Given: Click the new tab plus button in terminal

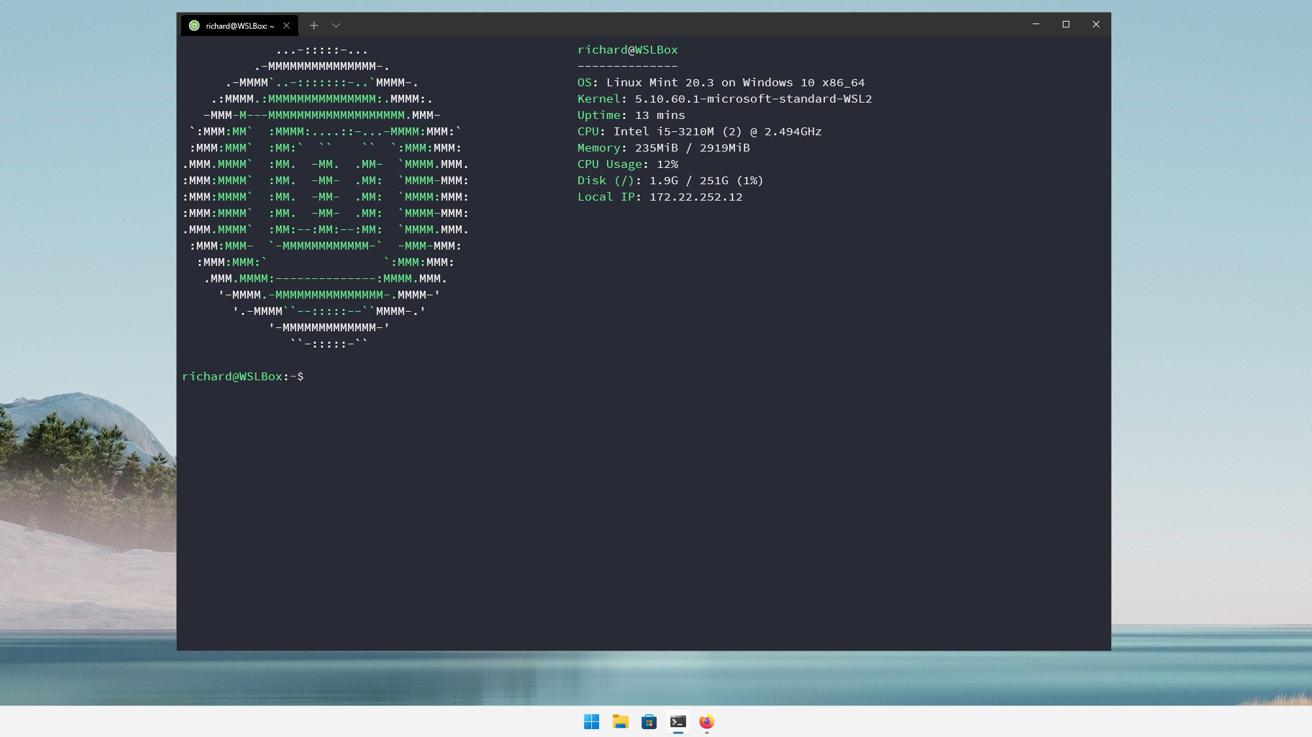Looking at the screenshot, I should coord(313,24).
